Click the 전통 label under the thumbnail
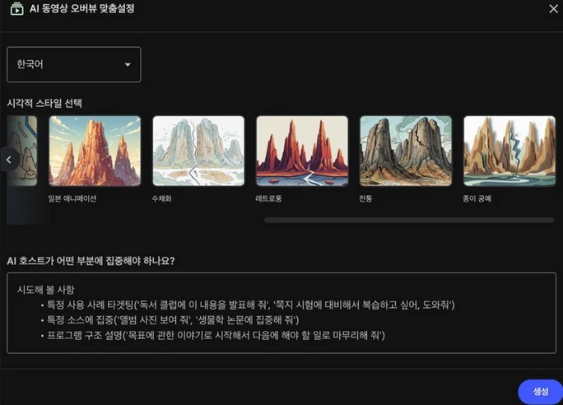 point(365,198)
